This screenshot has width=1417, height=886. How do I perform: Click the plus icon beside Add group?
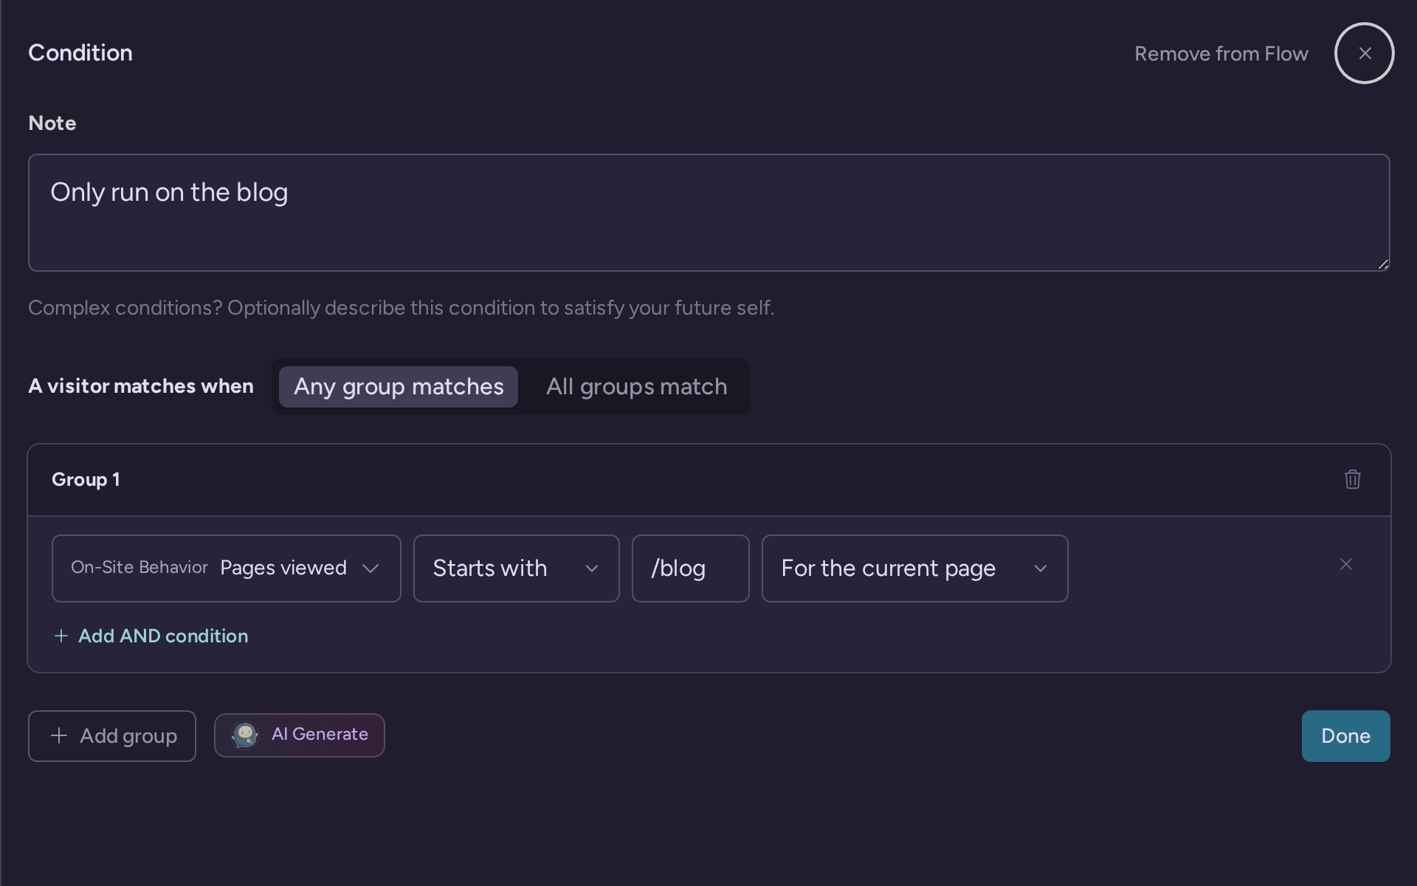[x=59, y=735]
